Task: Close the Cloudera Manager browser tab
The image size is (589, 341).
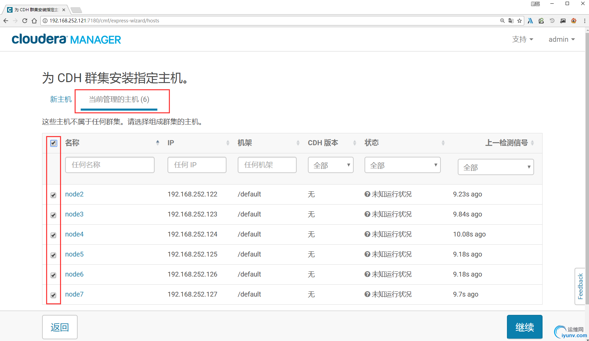Action: pos(64,10)
